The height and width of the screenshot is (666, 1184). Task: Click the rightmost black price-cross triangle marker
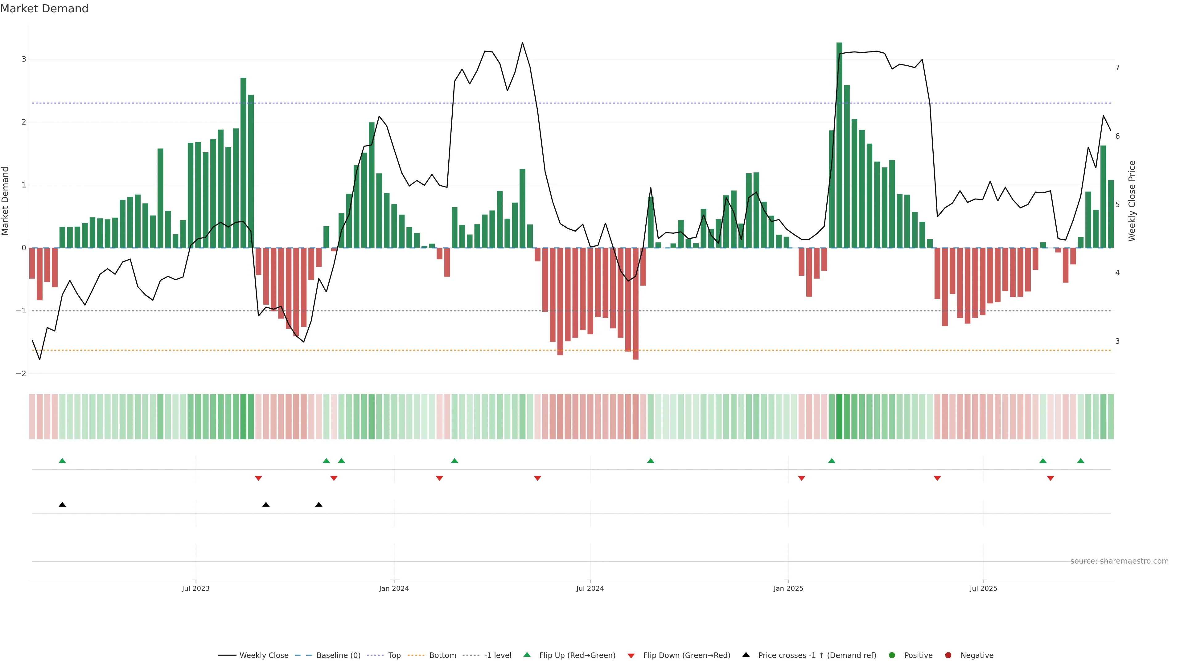click(319, 505)
